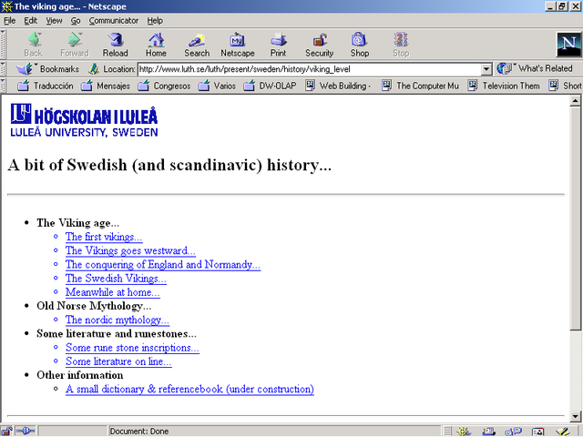Open the DW-OLAP bookmark folder
Screen dimensions: 583x437
coord(270,86)
